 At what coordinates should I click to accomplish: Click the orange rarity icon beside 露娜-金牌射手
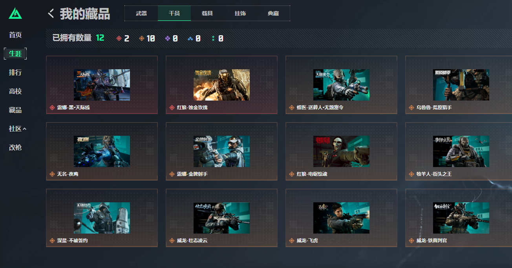(x=172, y=174)
